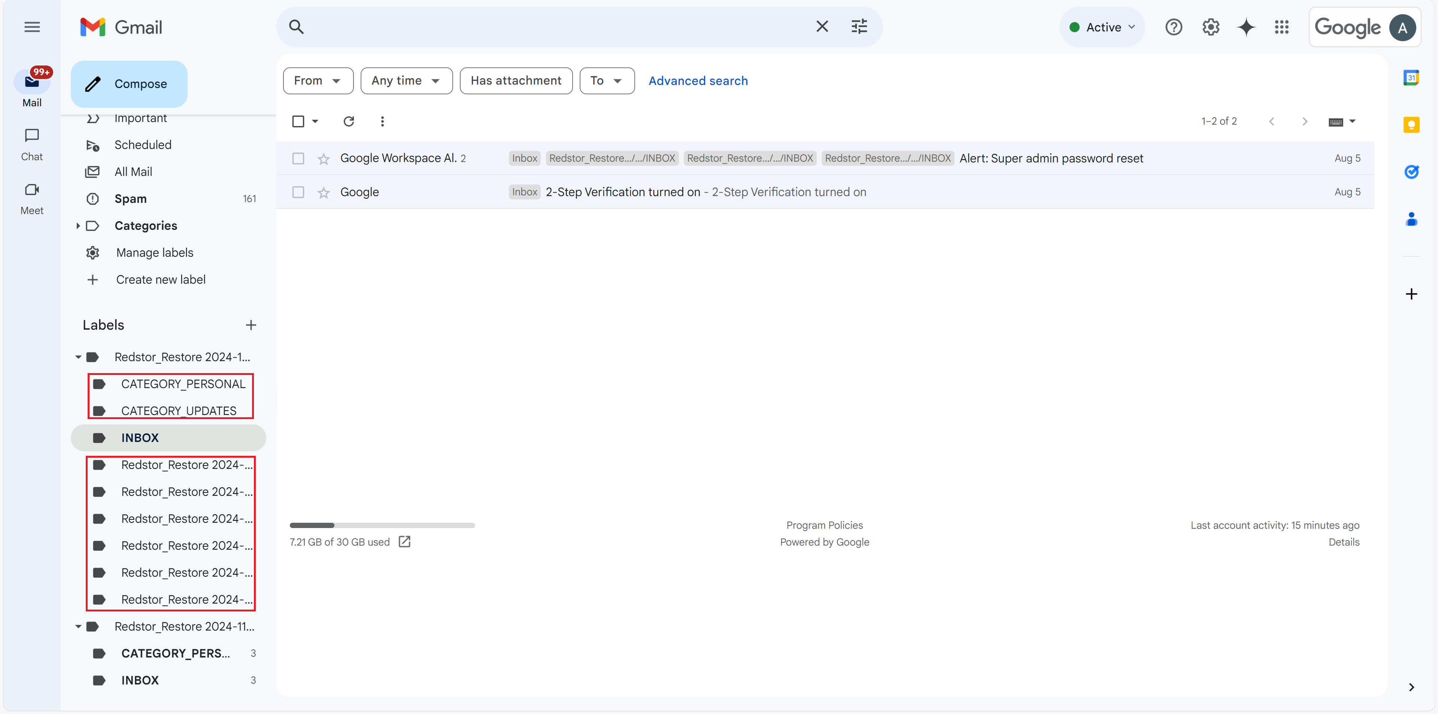Viewport: 1438px width, 714px height.
Task: Open the More options three-dot menu
Action: click(x=382, y=121)
